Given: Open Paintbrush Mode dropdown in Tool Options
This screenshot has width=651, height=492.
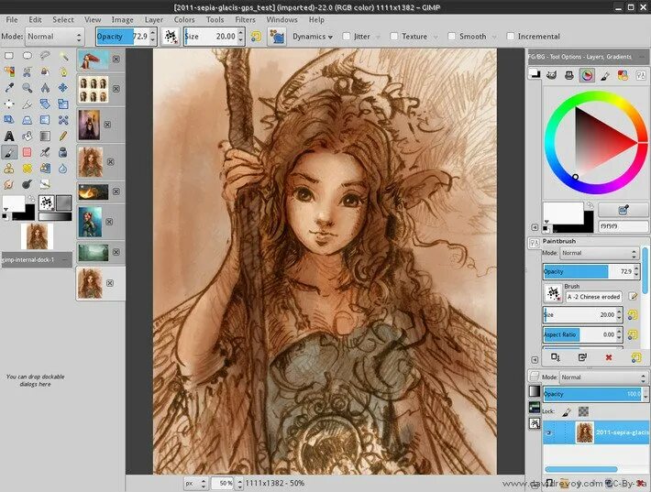Looking at the screenshot, I should 599,253.
